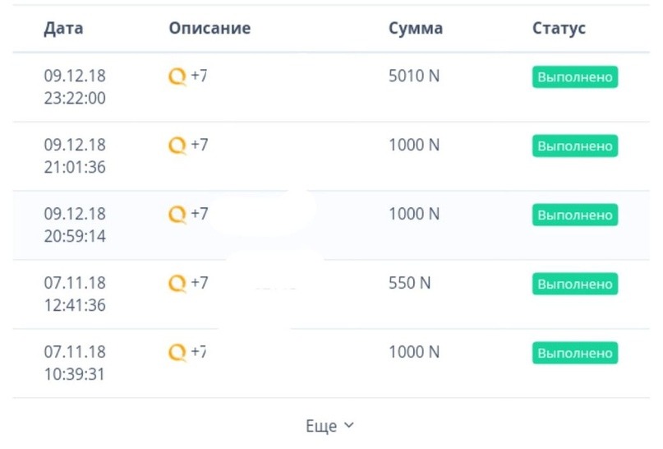663x449 pixels.
Task: Click the Сумма column header
Action: [416, 28]
